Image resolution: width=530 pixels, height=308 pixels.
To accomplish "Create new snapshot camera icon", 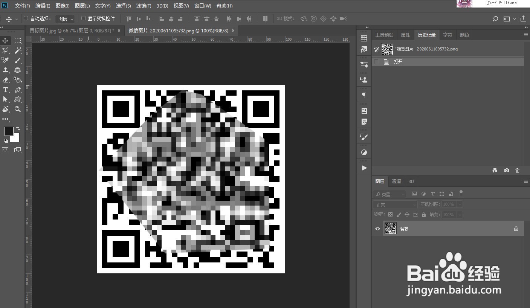I will tap(507, 171).
